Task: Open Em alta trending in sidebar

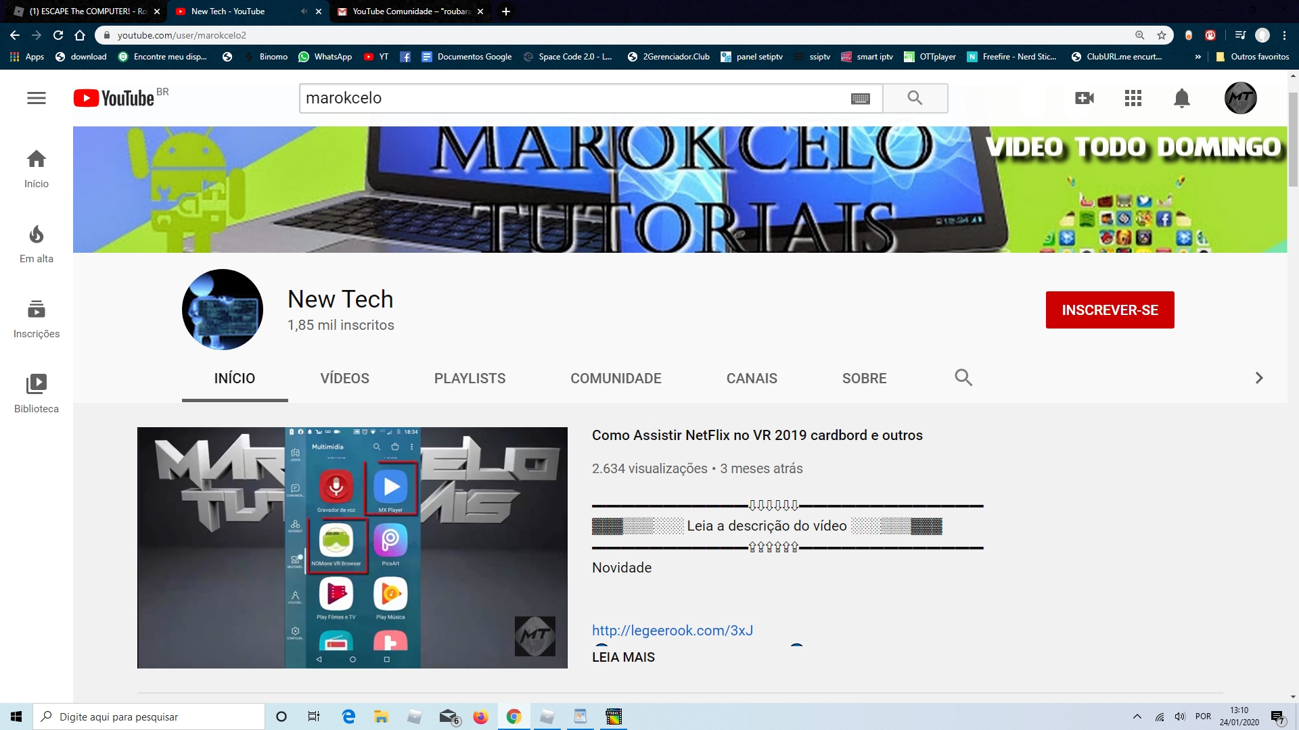Action: 37,244
